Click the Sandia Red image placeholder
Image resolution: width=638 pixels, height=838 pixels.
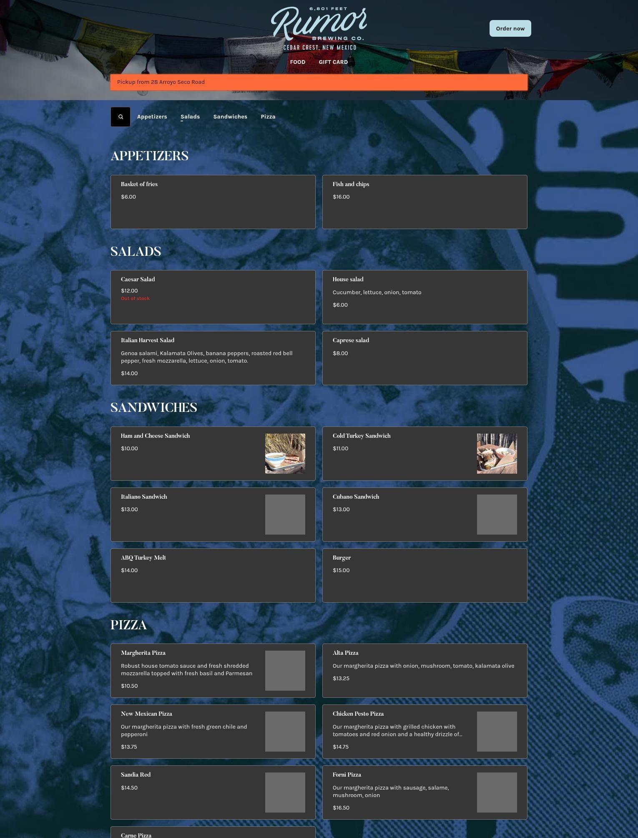click(285, 793)
